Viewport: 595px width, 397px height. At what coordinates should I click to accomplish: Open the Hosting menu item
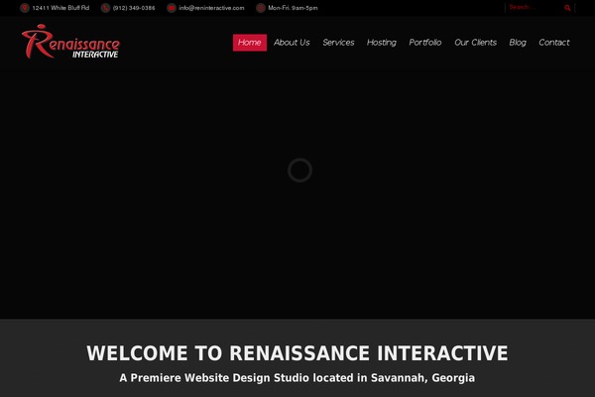[x=382, y=43]
